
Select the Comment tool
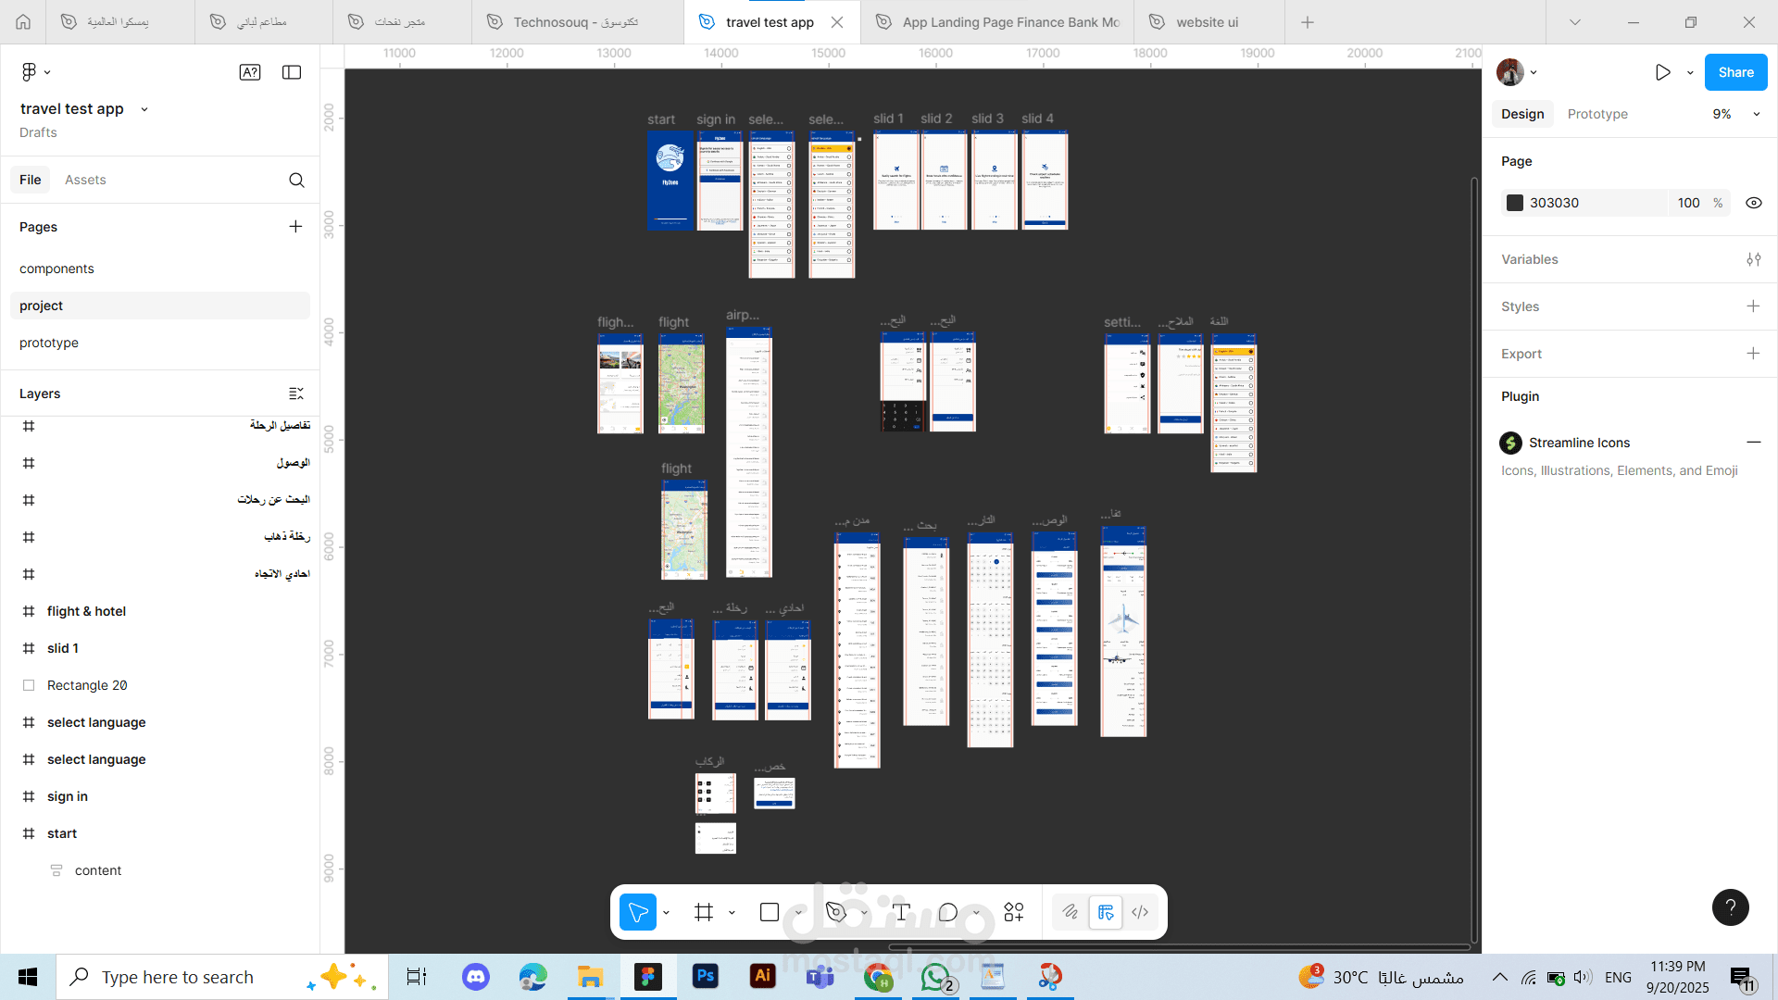tap(947, 912)
